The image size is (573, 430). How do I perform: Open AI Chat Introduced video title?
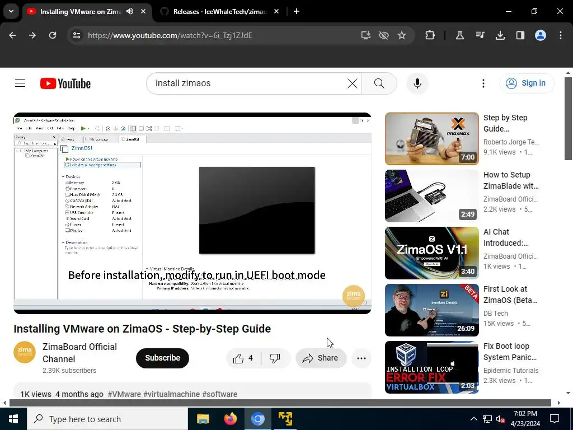coord(506,237)
